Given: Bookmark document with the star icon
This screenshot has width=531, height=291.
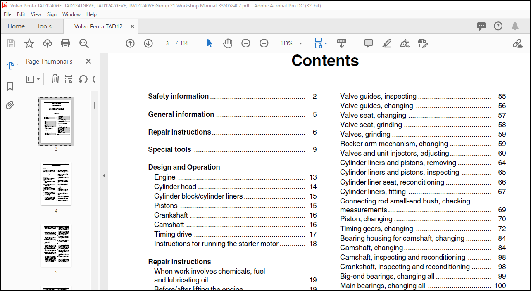Looking at the screenshot, I should [29, 43].
